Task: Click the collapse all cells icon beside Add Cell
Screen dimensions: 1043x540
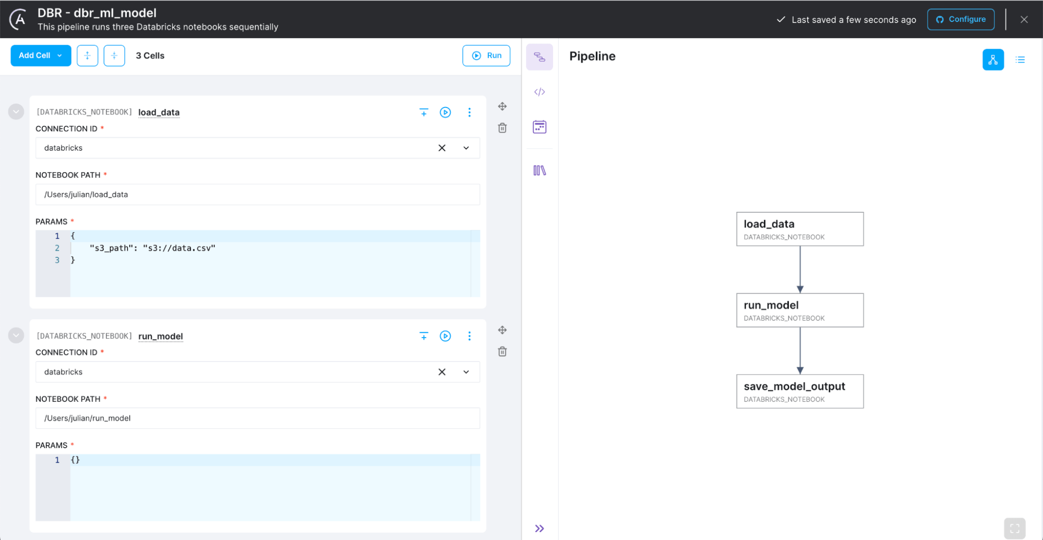Action: click(114, 55)
